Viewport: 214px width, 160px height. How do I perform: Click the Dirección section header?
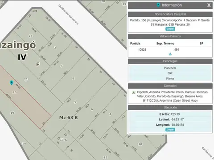click(170, 86)
